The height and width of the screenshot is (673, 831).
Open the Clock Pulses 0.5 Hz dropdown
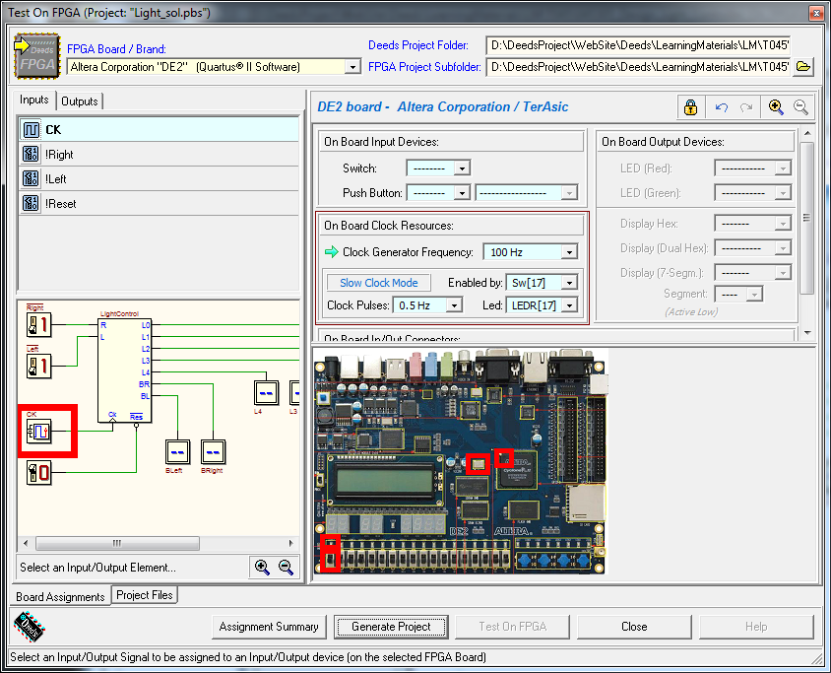click(x=454, y=305)
